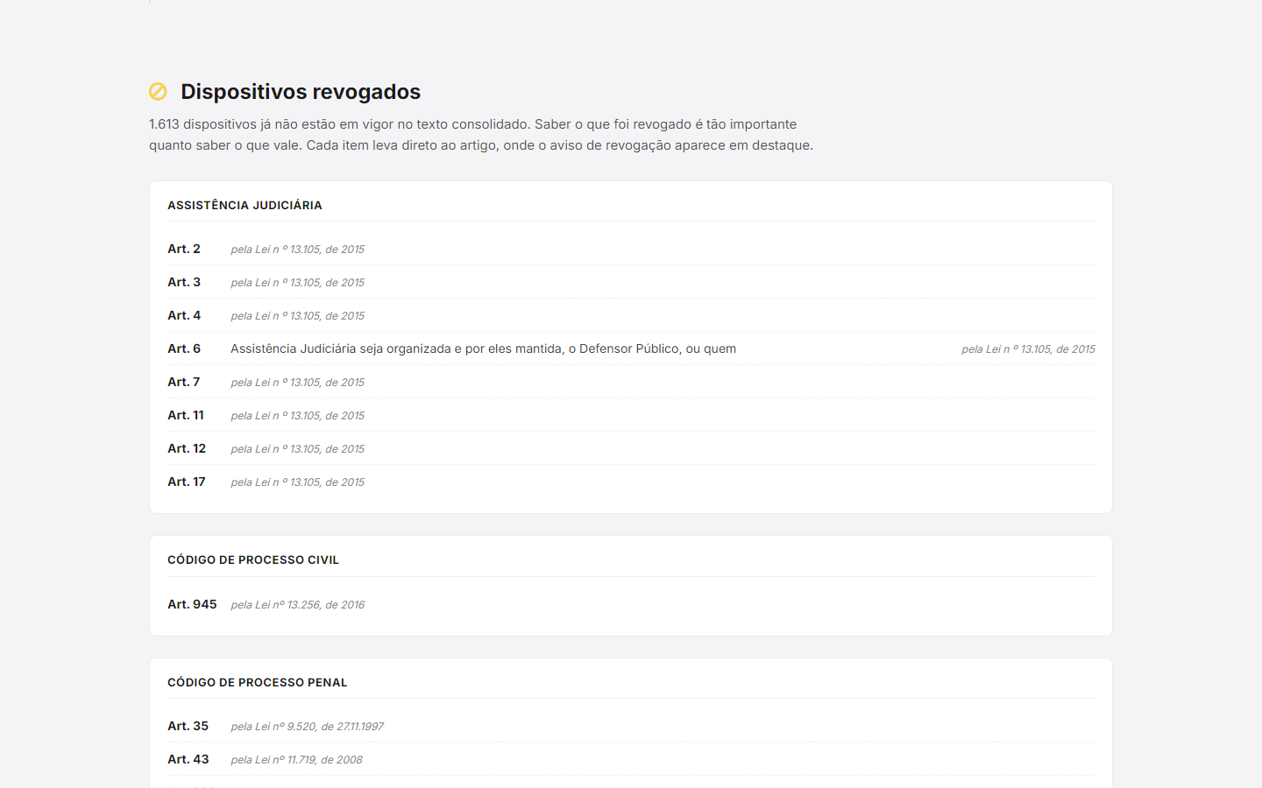Viewport: 1262px width, 788px height.
Task: Open Art. 7 revoked entry
Action: tap(631, 382)
